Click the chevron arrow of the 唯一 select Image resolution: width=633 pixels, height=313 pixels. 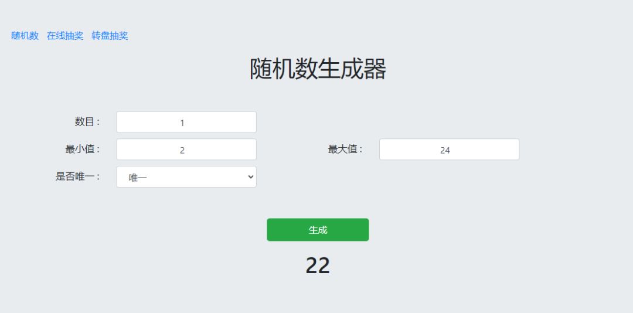[x=251, y=177]
